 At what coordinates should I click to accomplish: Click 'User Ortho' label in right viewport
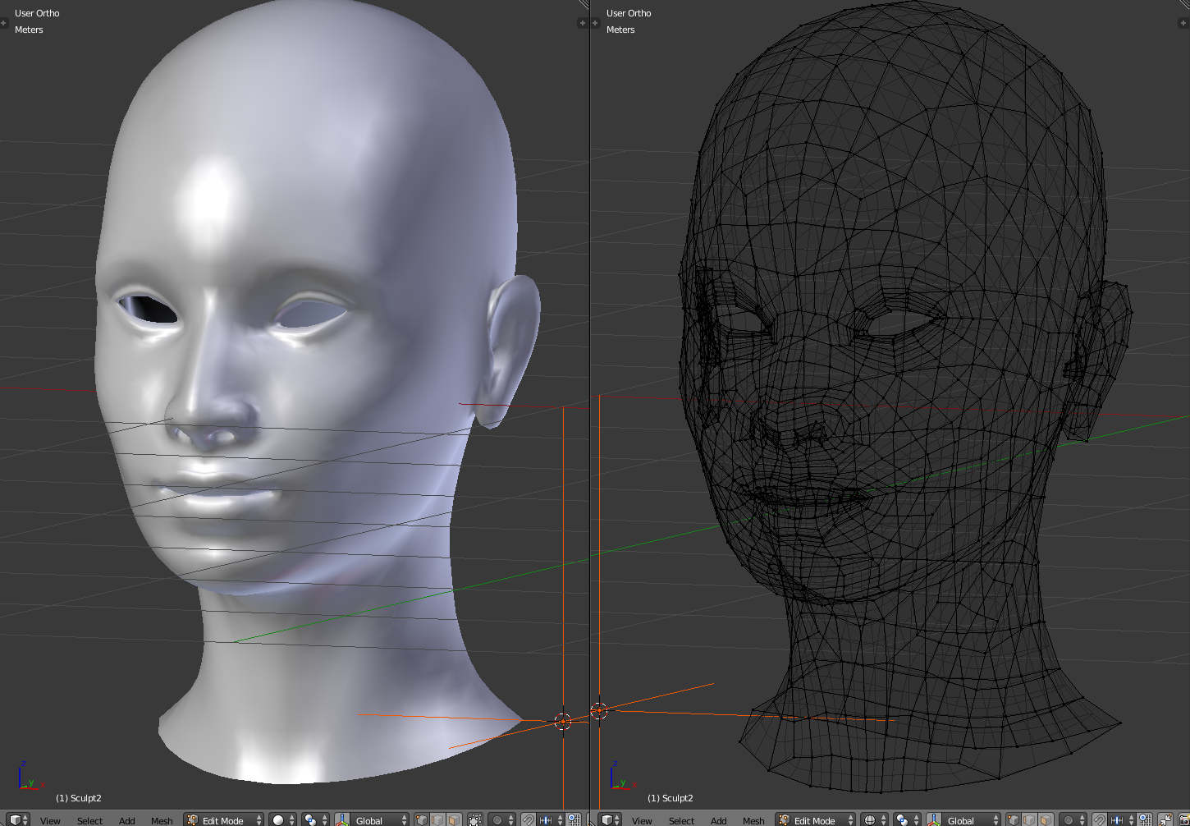[629, 13]
